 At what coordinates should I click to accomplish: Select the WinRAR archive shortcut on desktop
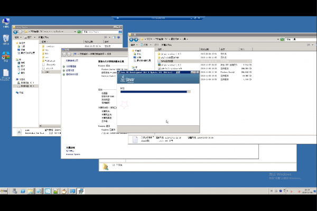pos(6,56)
